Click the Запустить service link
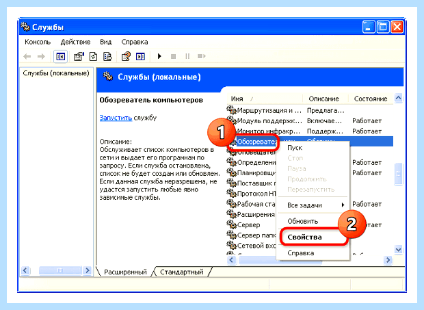 click(x=116, y=118)
